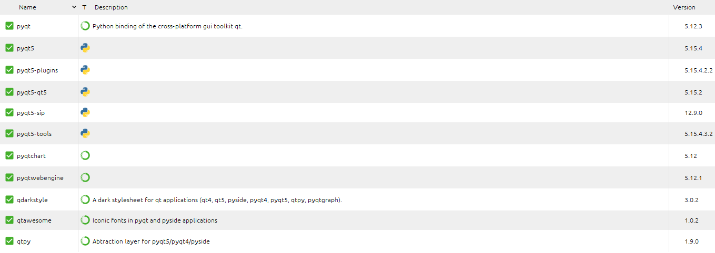
Task: Toggle the qtawesome package checkbox
Action: pos(9,220)
